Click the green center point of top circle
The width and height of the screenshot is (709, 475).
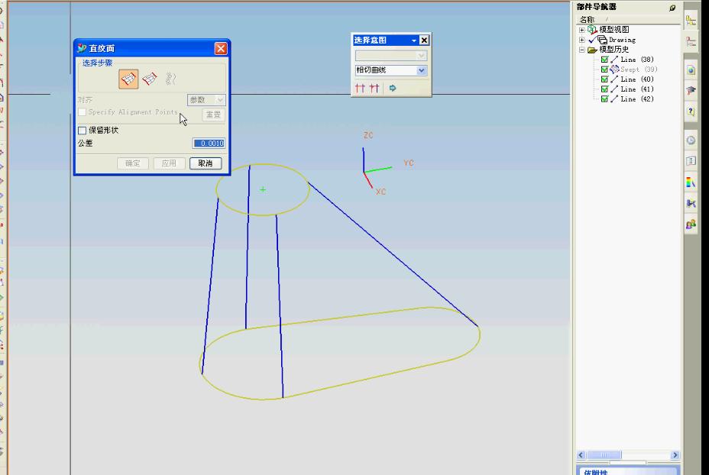[263, 190]
